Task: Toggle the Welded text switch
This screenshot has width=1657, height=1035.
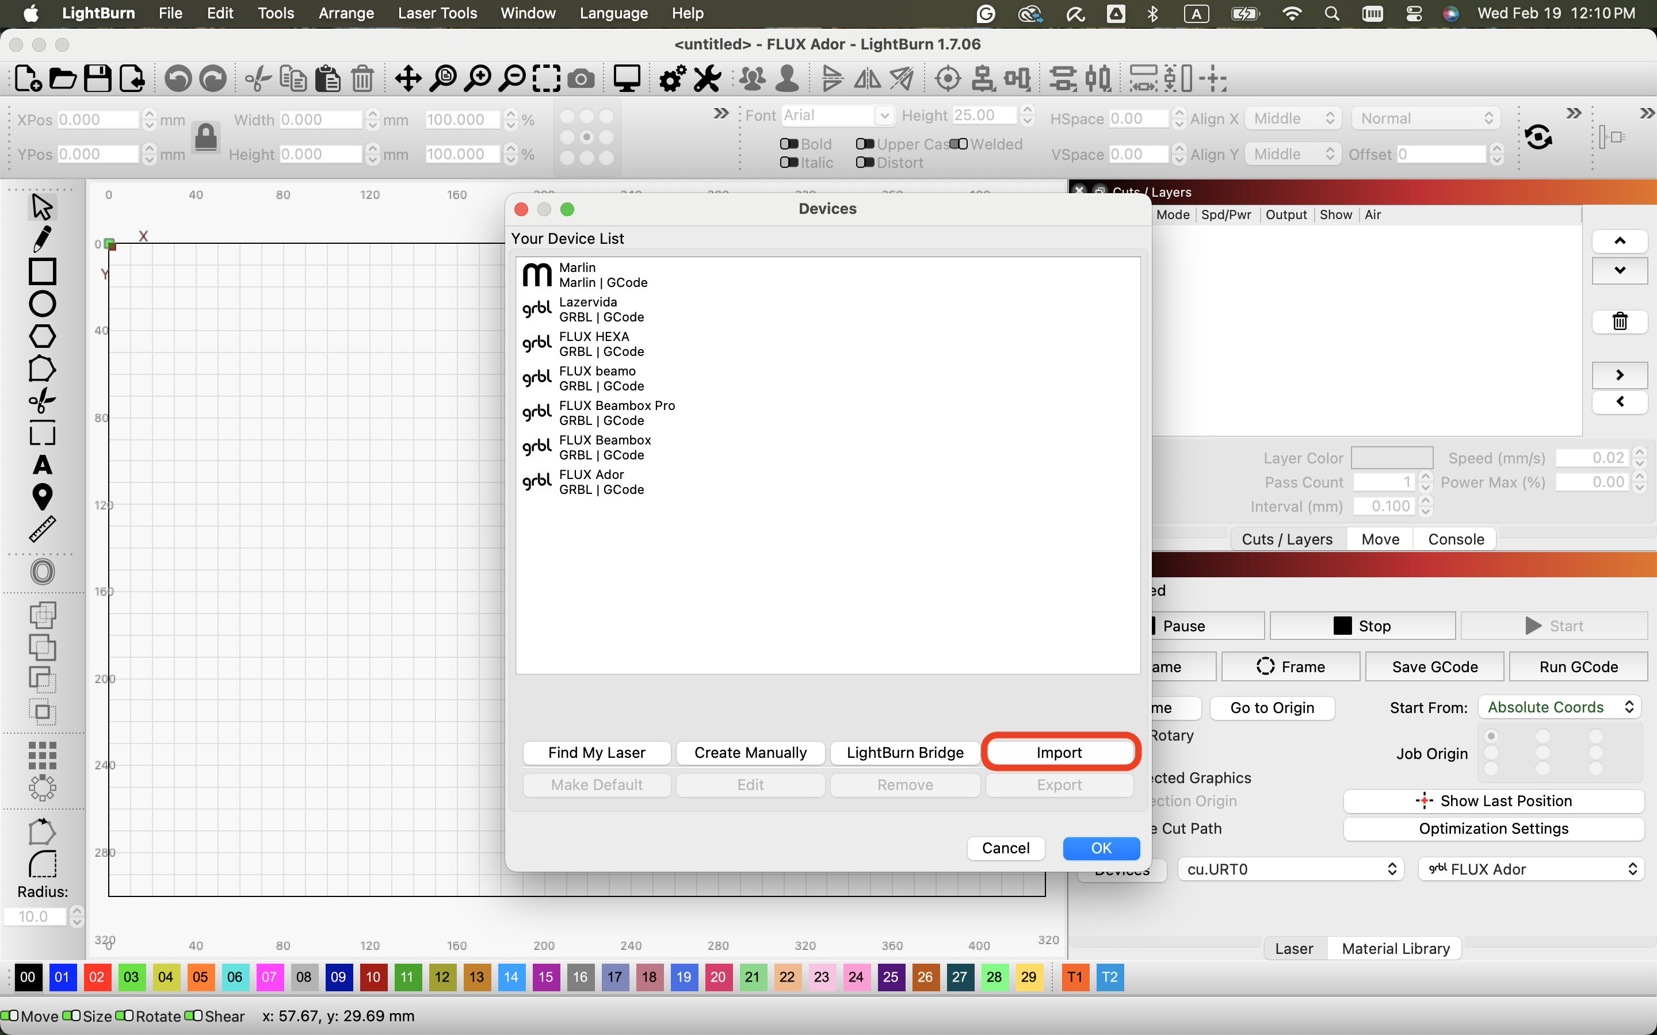Action: (x=959, y=144)
